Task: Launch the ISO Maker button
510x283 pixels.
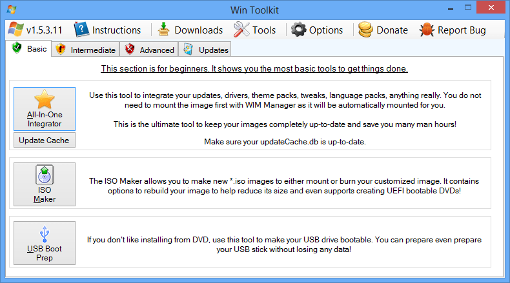Action: click(45, 184)
